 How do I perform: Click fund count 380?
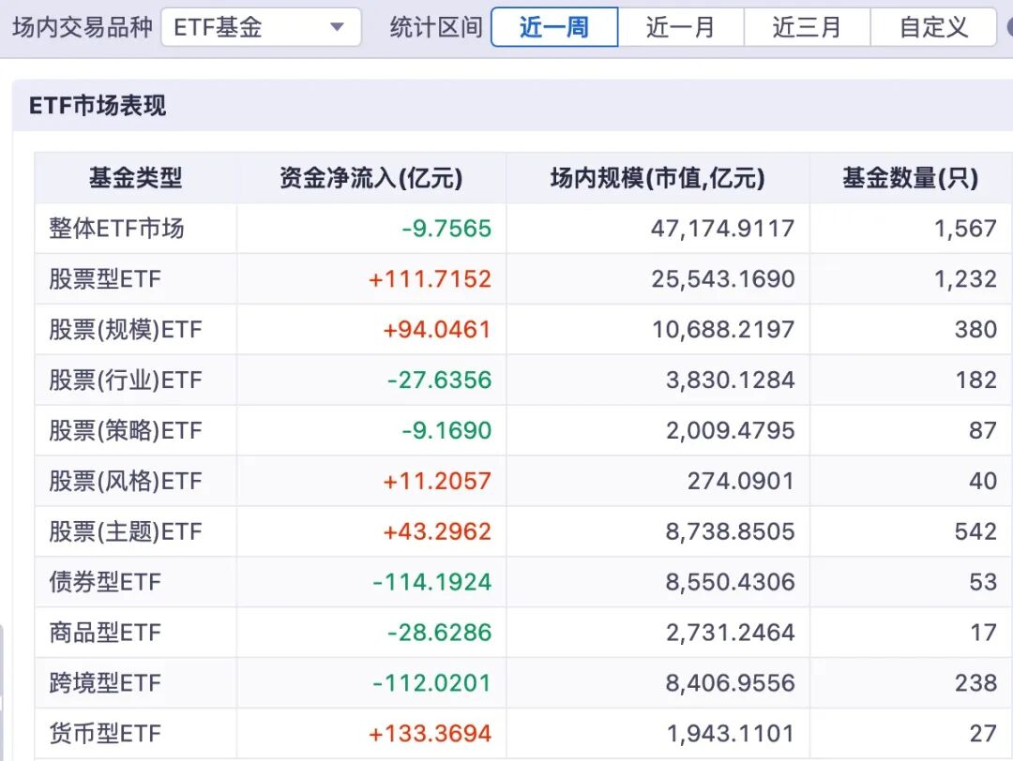pyautogui.click(x=976, y=330)
